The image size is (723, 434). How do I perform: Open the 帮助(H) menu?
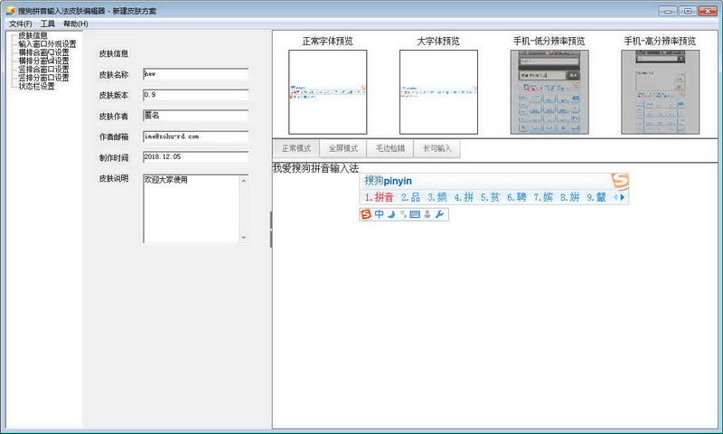(75, 24)
